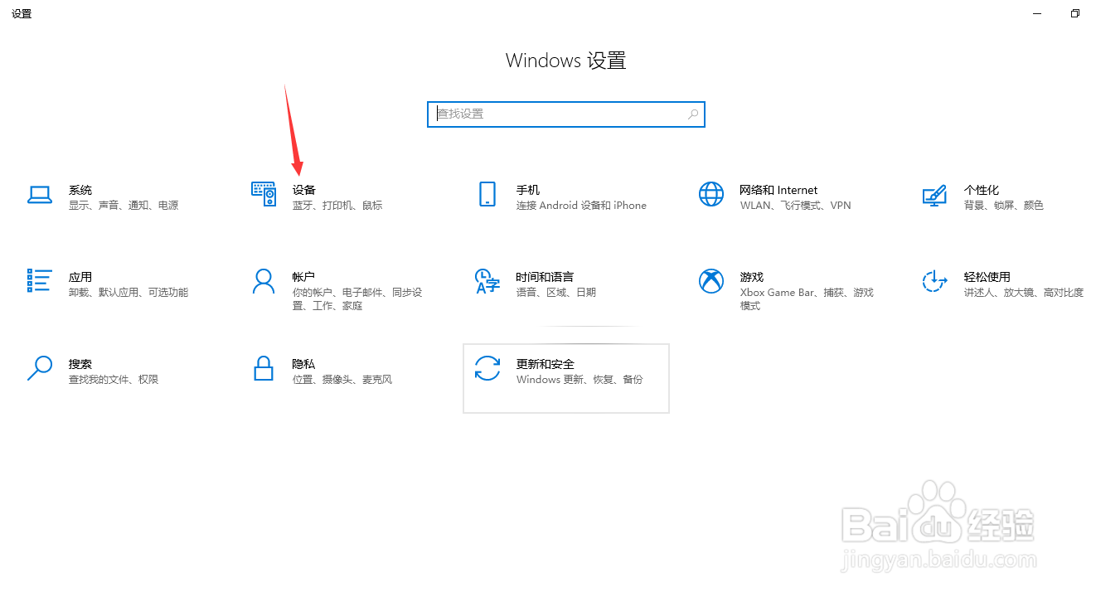
Task: Open the 搜索 magnifier icon
Action: tap(40, 368)
